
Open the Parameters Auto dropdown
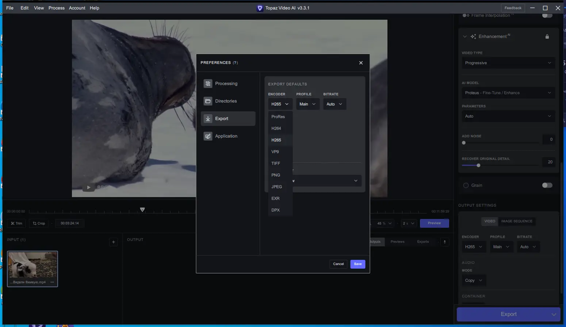[508, 116]
